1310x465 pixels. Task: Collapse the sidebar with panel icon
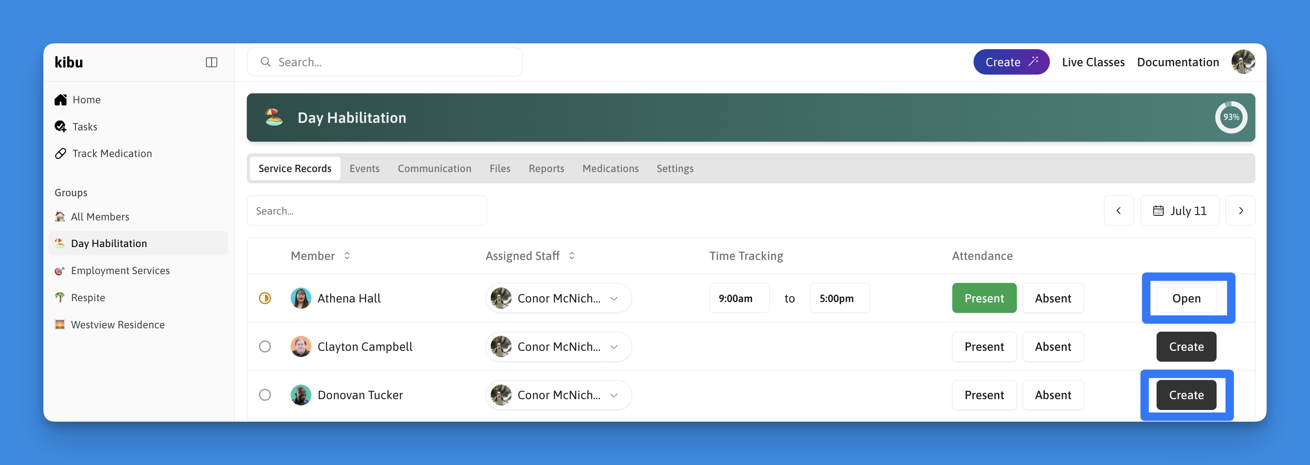211,62
